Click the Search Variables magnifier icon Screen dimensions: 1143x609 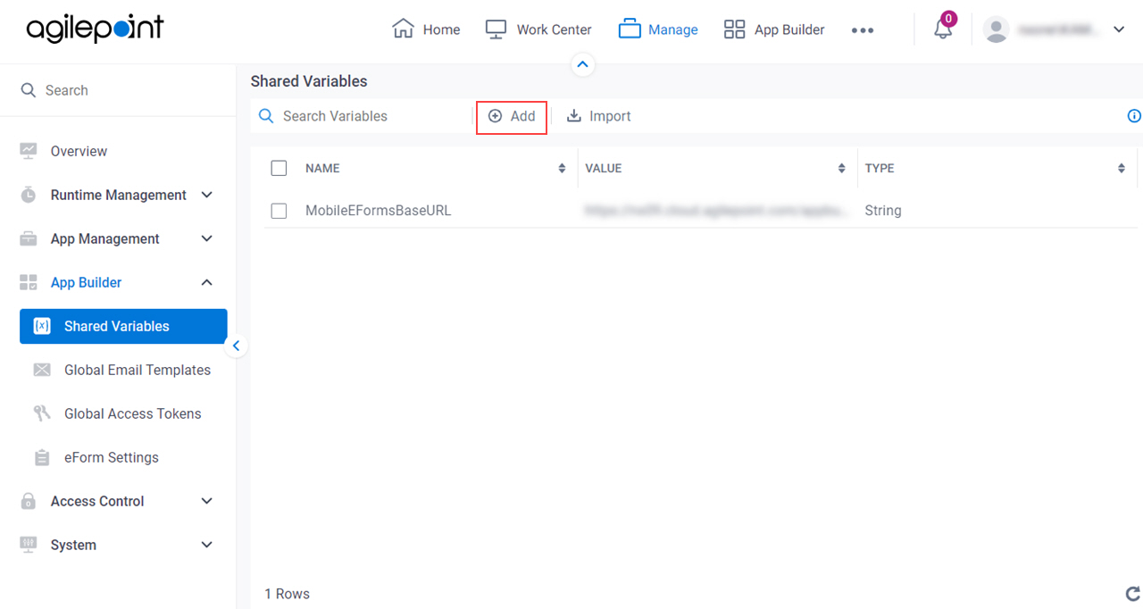click(266, 116)
